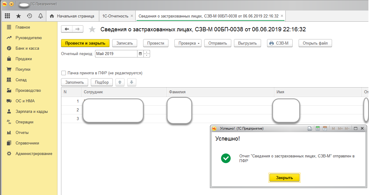369x195 pixels.
Task: Move row up with arrow button
Action: 120,82
